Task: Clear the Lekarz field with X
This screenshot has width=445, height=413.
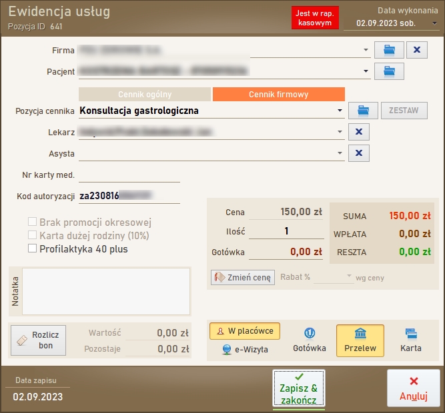Action: 358,132
